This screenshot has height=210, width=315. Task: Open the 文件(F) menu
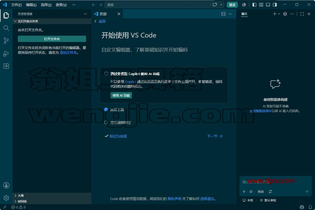pos(17,5)
